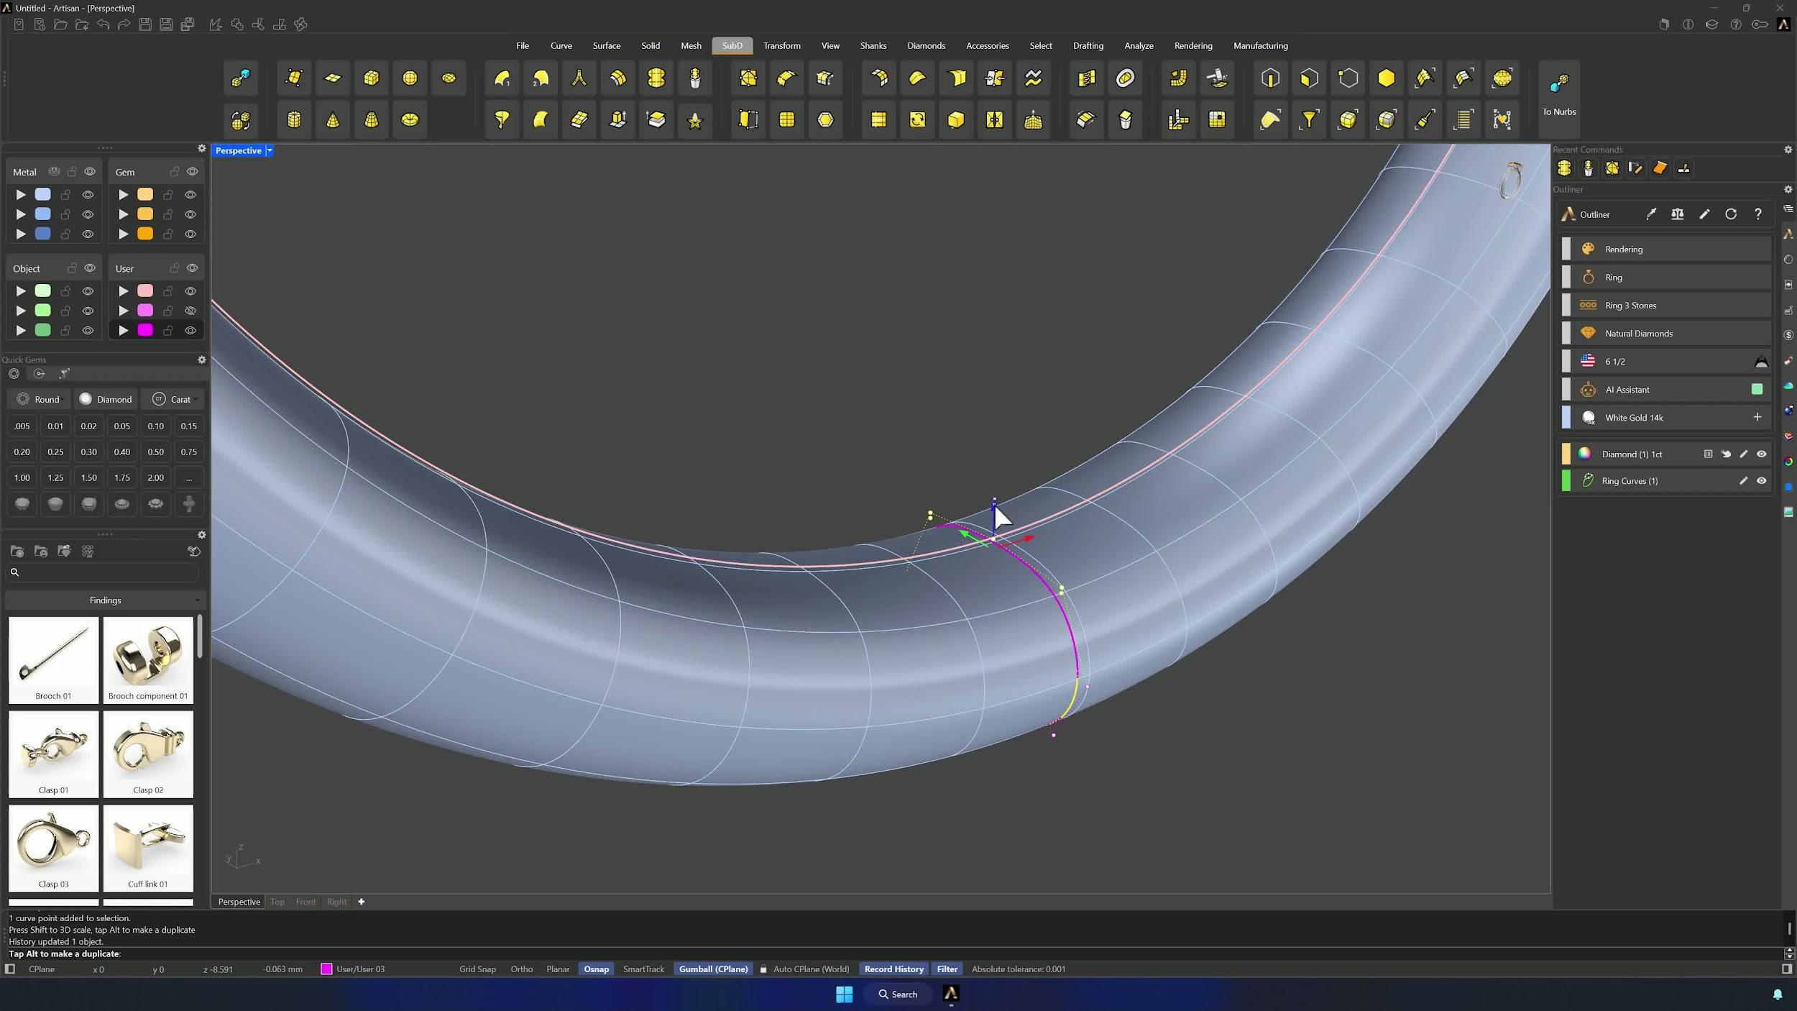The height and width of the screenshot is (1011, 1797).
Task: Hide the Diamond (1) 1ct item
Action: (x=1761, y=454)
